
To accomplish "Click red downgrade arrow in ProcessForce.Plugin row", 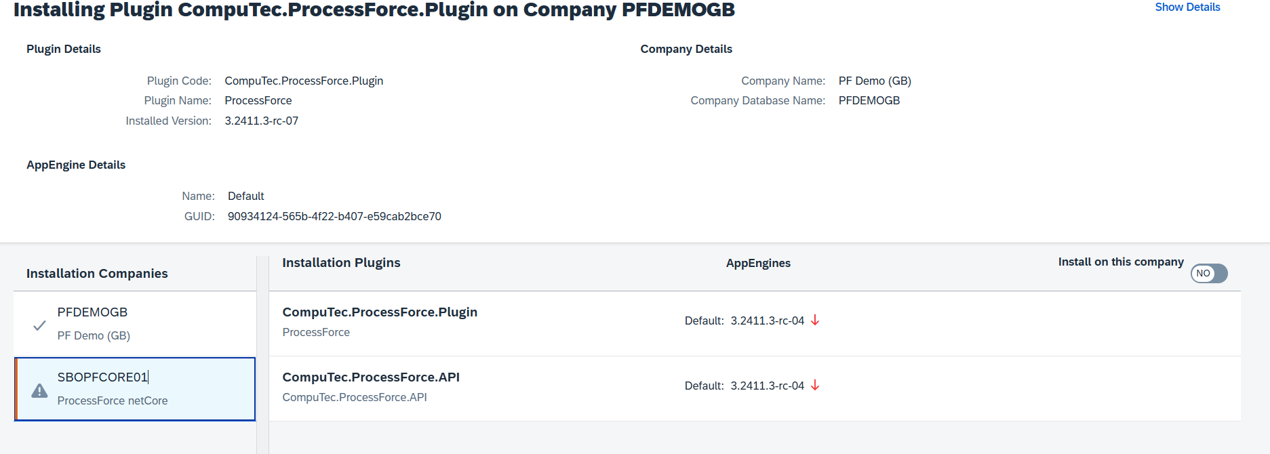I will tap(815, 321).
